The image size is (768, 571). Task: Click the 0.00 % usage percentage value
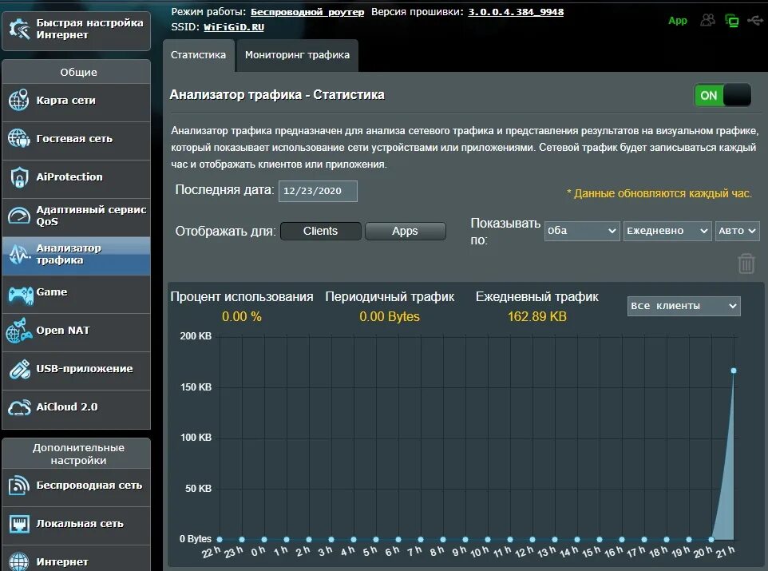[241, 316]
